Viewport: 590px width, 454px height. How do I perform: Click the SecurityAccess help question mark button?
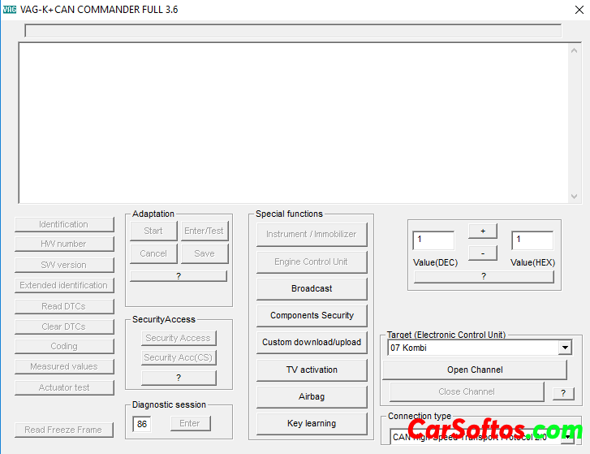(179, 378)
